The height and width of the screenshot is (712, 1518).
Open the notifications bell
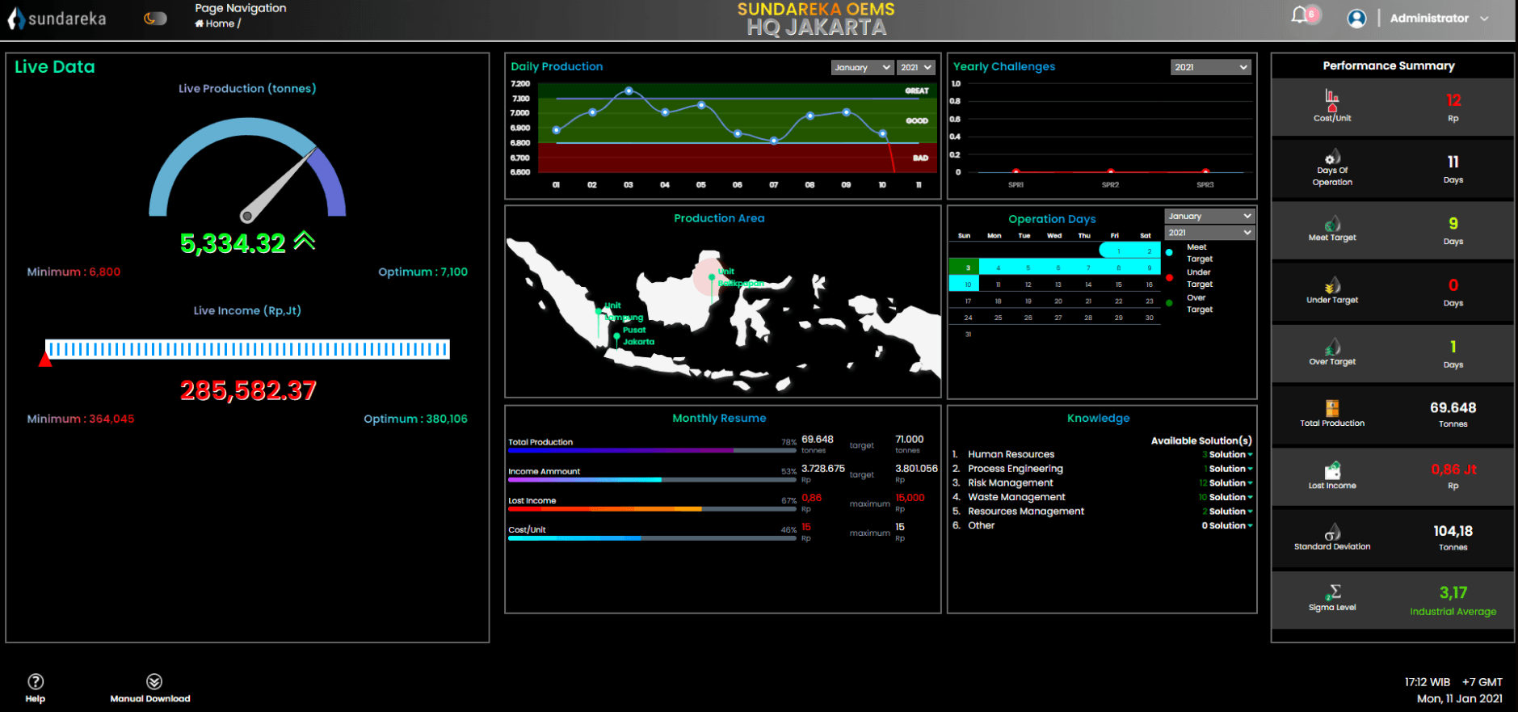click(1299, 15)
